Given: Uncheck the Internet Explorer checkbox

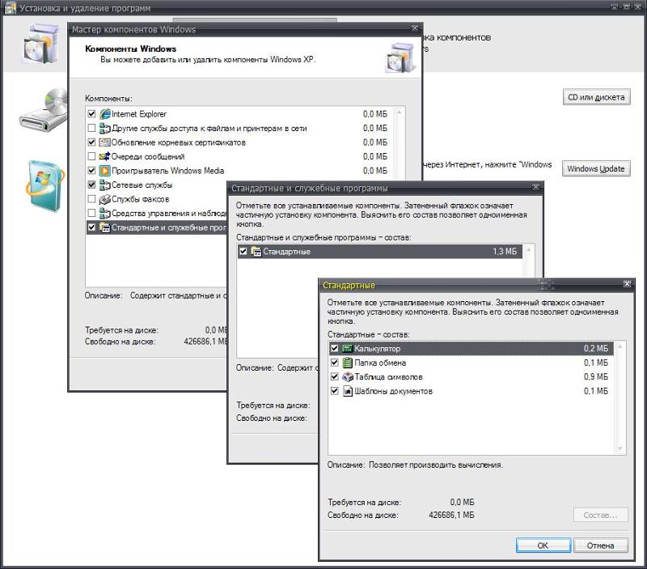Looking at the screenshot, I should [91, 113].
